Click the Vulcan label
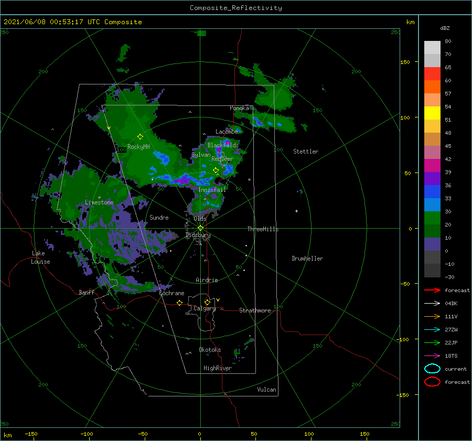Image resolution: width=472 pixels, height=441 pixels. (x=267, y=390)
